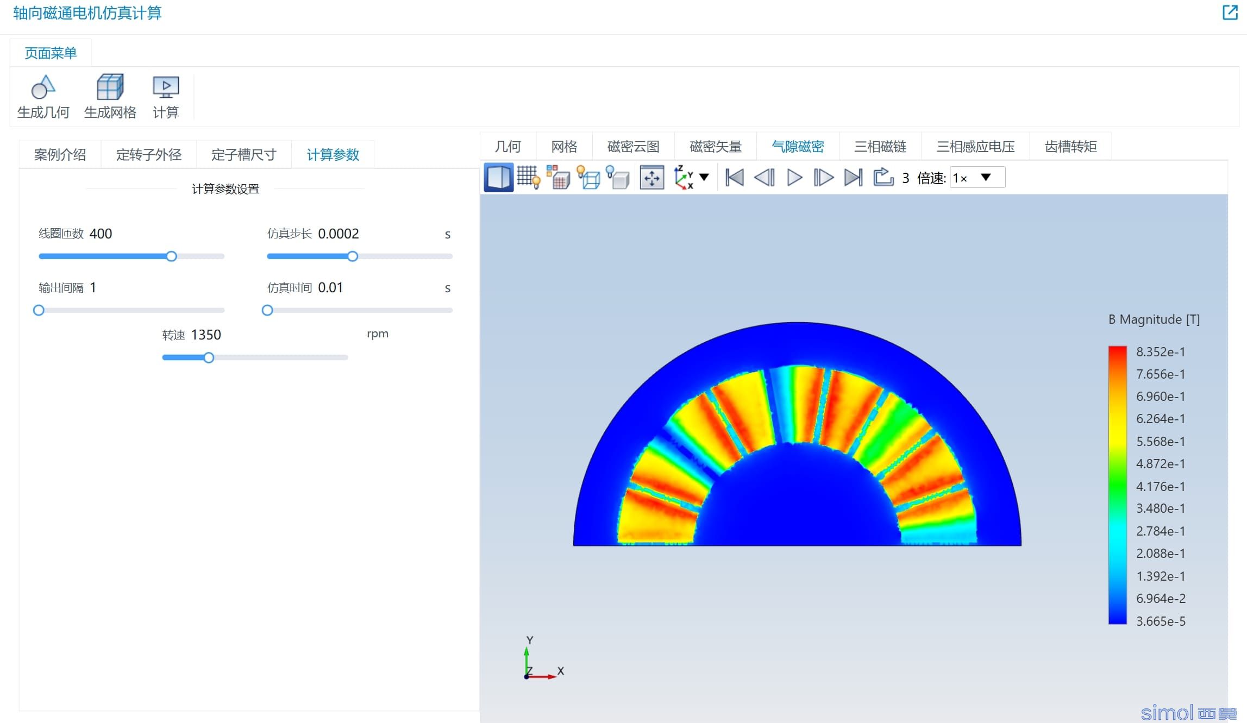Image resolution: width=1247 pixels, height=723 pixels.
Task: Click the XYZ coordinate axis triad
Action: tap(543, 658)
